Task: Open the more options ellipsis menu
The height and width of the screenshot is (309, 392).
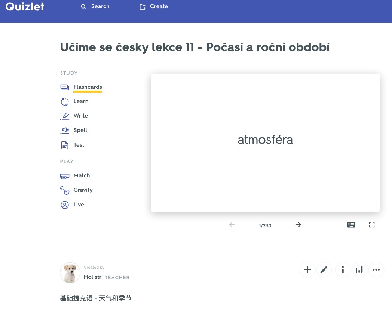Action: [376, 270]
